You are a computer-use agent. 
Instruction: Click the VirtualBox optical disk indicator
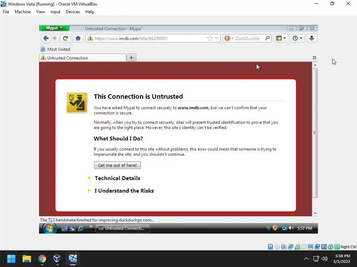click(x=277, y=247)
